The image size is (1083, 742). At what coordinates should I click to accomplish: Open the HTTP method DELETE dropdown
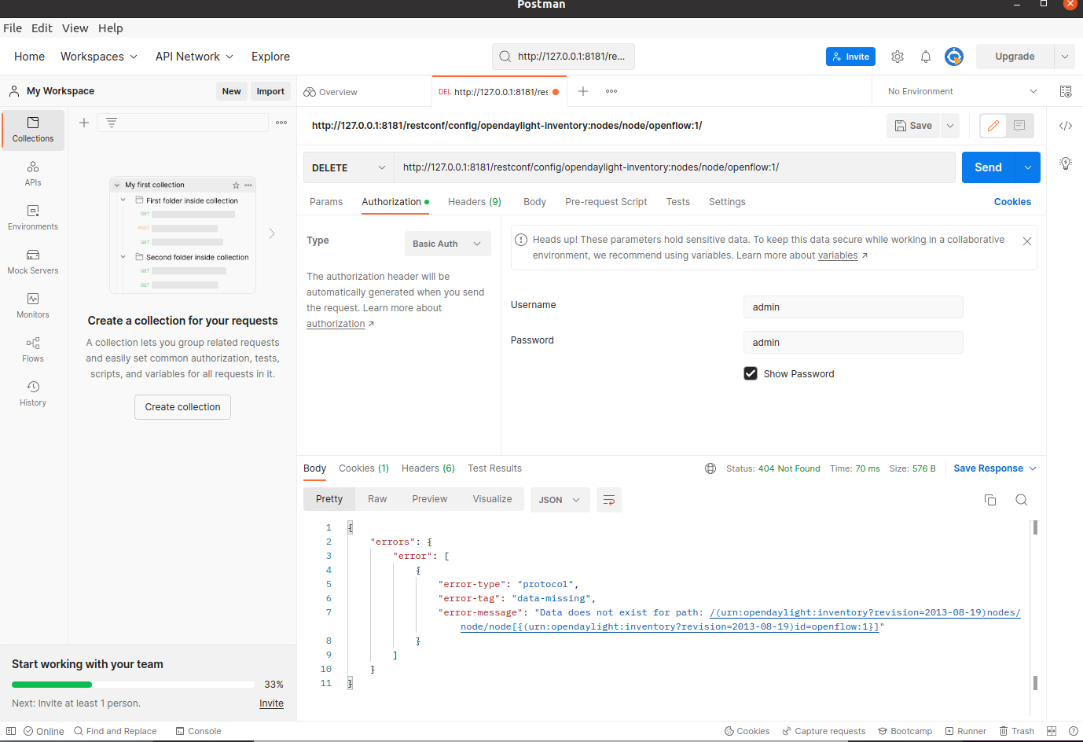click(348, 167)
